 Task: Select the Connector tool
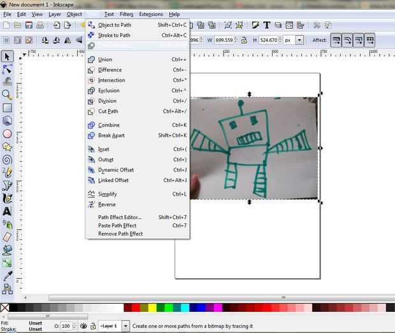pyautogui.click(x=7, y=289)
